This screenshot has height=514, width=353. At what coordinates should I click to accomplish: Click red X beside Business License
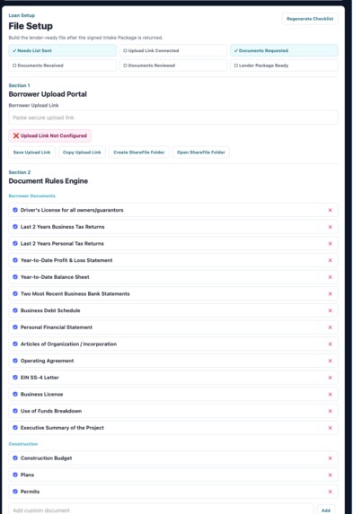coord(330,394)
